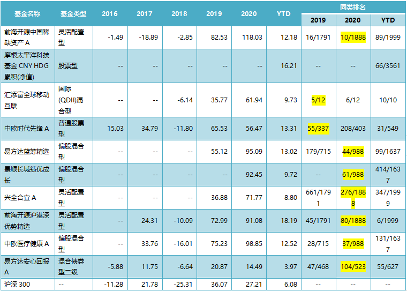Click the 国际(QDII)混合型 fund type cell
This screenshot has height=291, width=407.
coord(71,100)
